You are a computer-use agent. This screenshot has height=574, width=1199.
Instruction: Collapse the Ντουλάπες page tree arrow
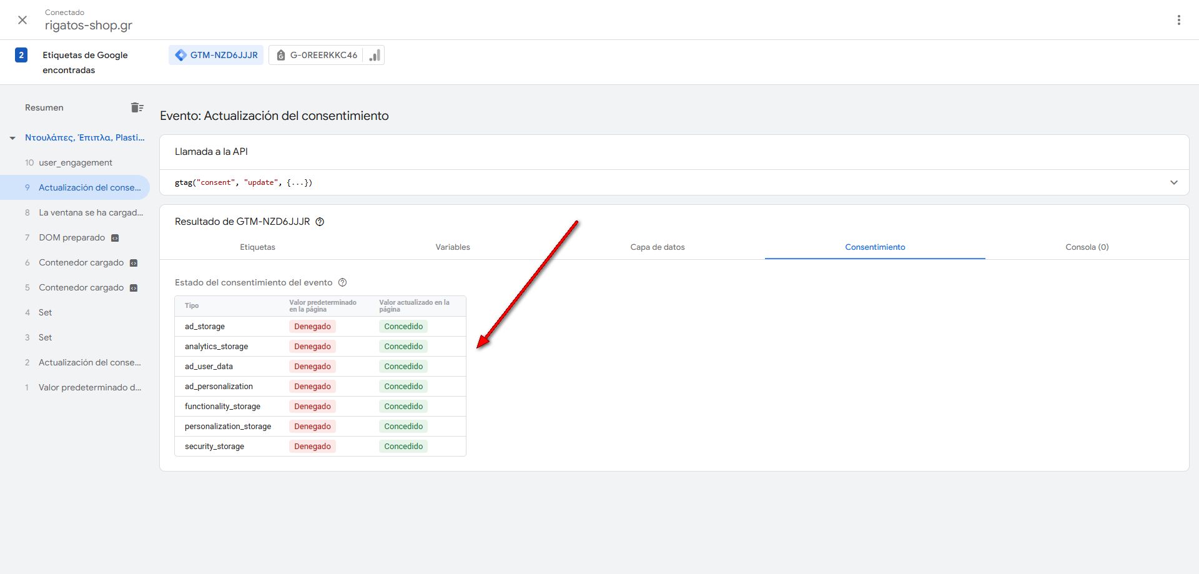(x=12, y=138)
